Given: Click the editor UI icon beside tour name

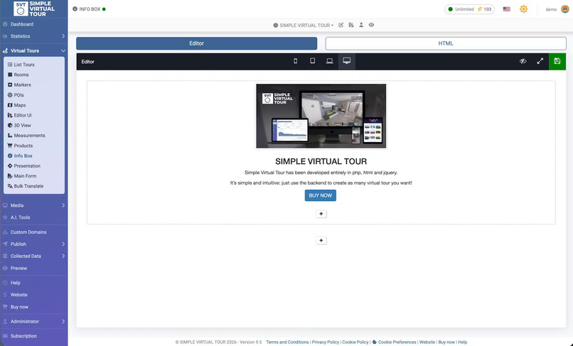Looking at the screenshot, I should coord(351,25).
